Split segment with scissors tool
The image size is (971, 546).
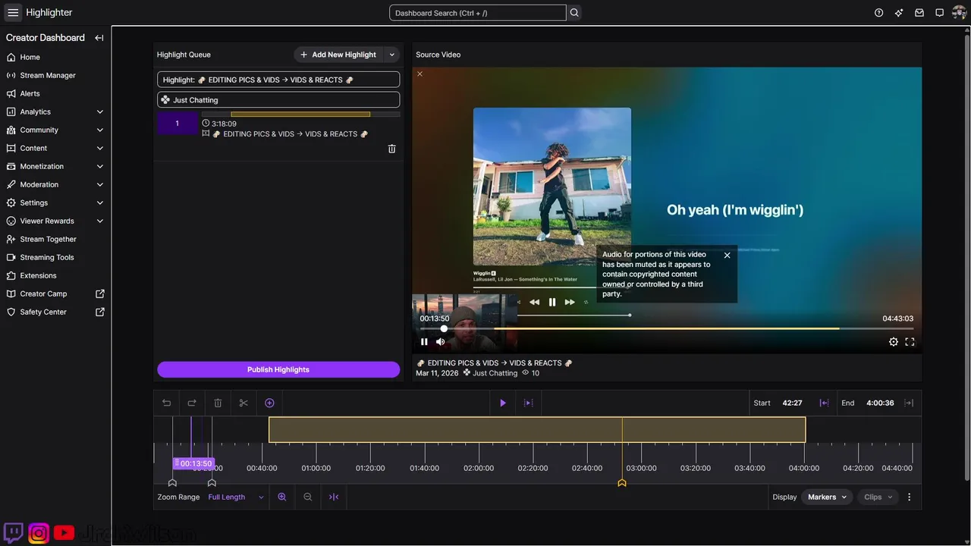coord(244,403)
